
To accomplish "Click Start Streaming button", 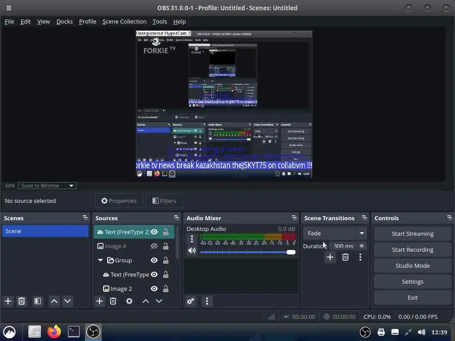I will coord(412,234).
